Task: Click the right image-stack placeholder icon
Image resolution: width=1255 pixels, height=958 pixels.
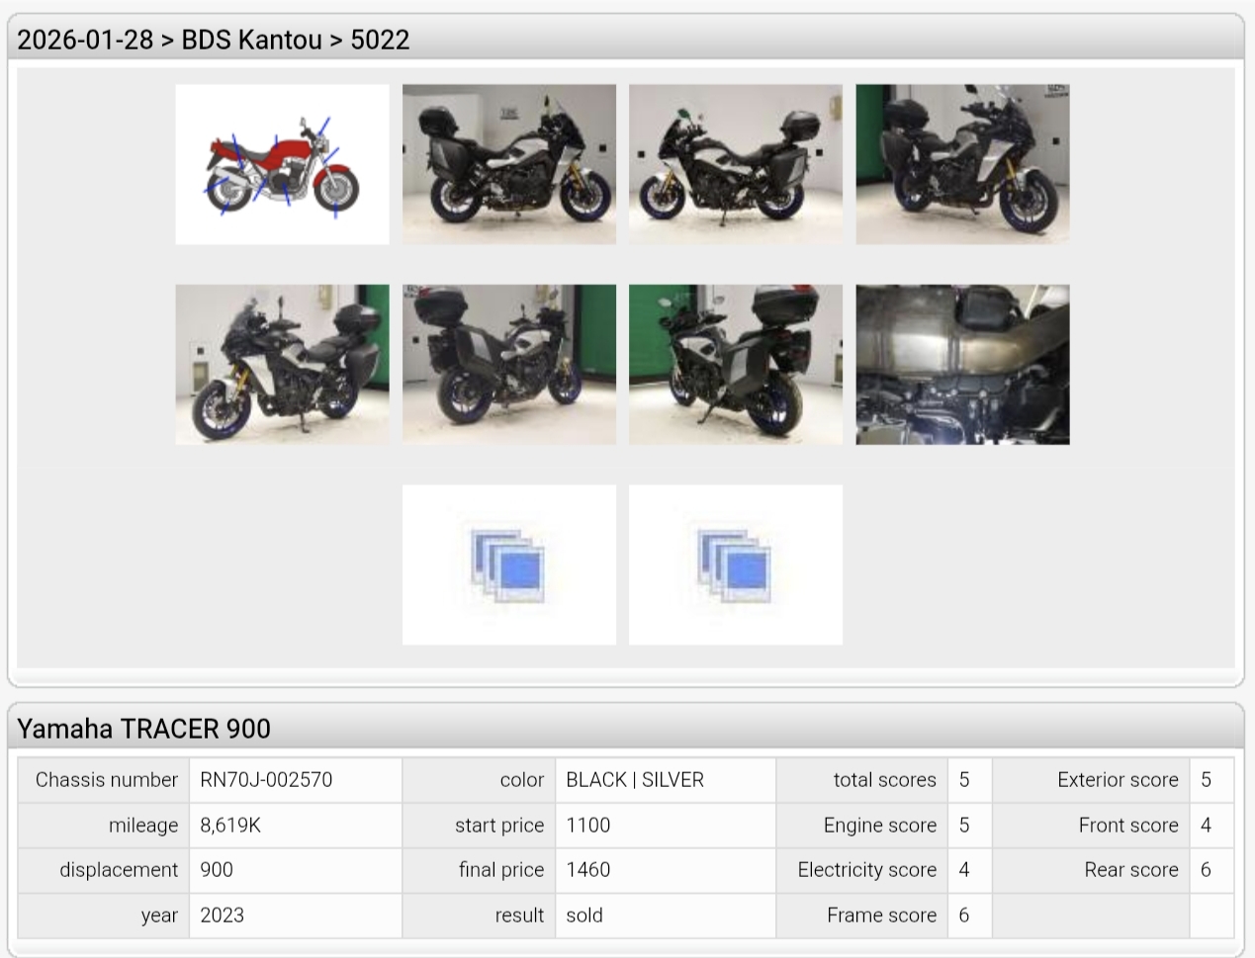Action: (735, 565)
